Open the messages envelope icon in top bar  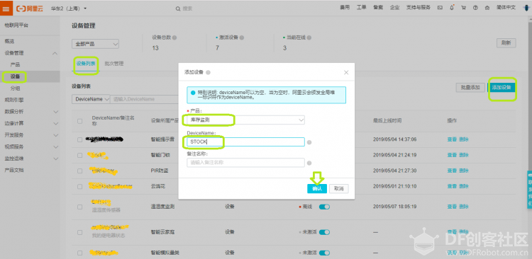pyautogui.click(x=440, y=8)
